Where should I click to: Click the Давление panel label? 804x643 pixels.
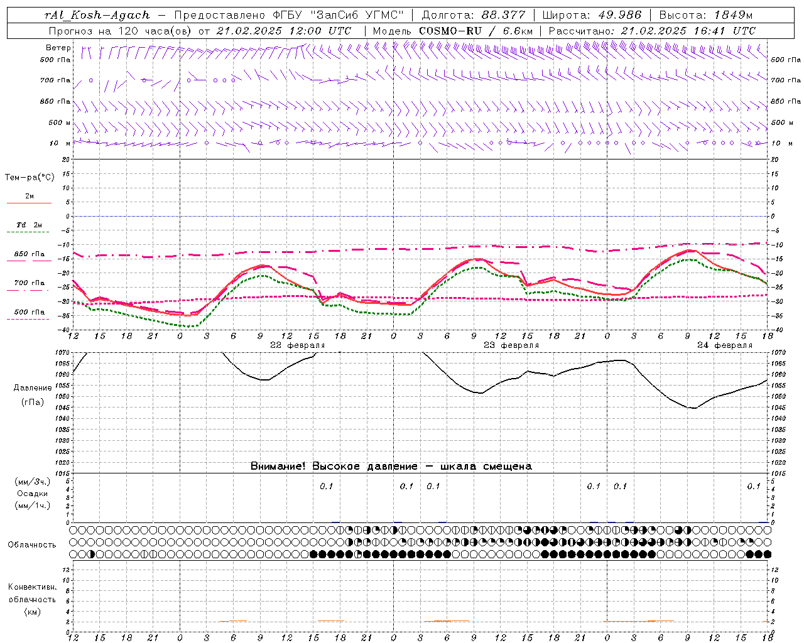(33, 388)
